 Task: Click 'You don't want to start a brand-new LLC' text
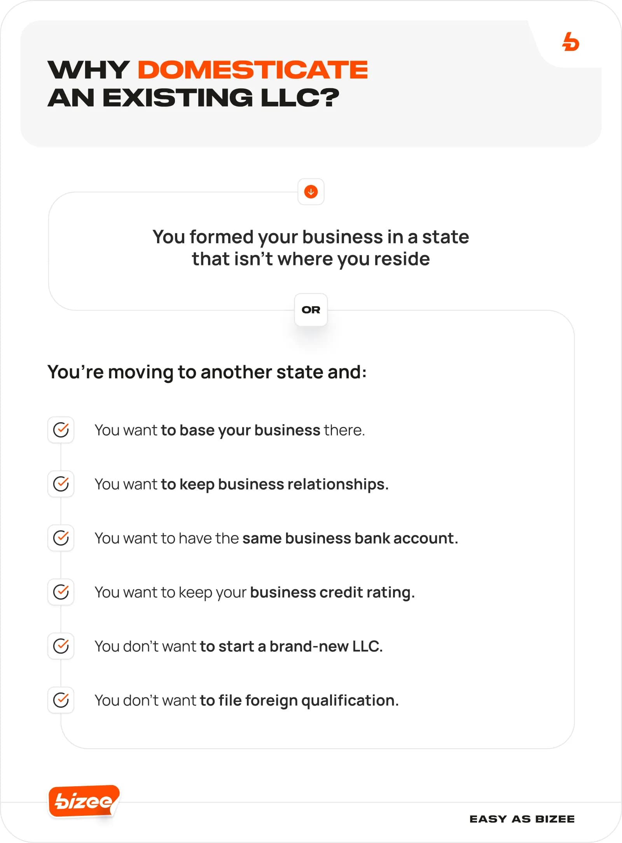click(x=239, y=646)
